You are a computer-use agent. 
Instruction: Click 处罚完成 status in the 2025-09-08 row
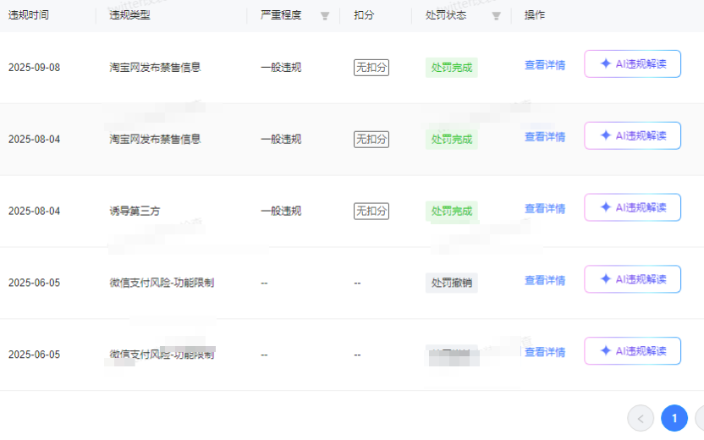(x=452, y=68)
